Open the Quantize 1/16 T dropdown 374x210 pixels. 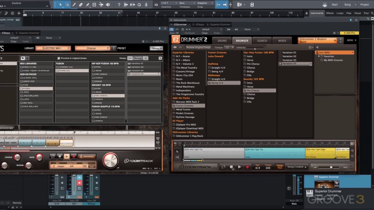pos(169,3)
